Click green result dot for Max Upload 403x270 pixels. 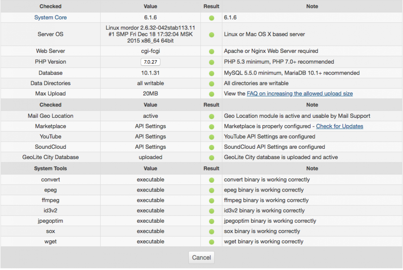[x=211, y=94]
